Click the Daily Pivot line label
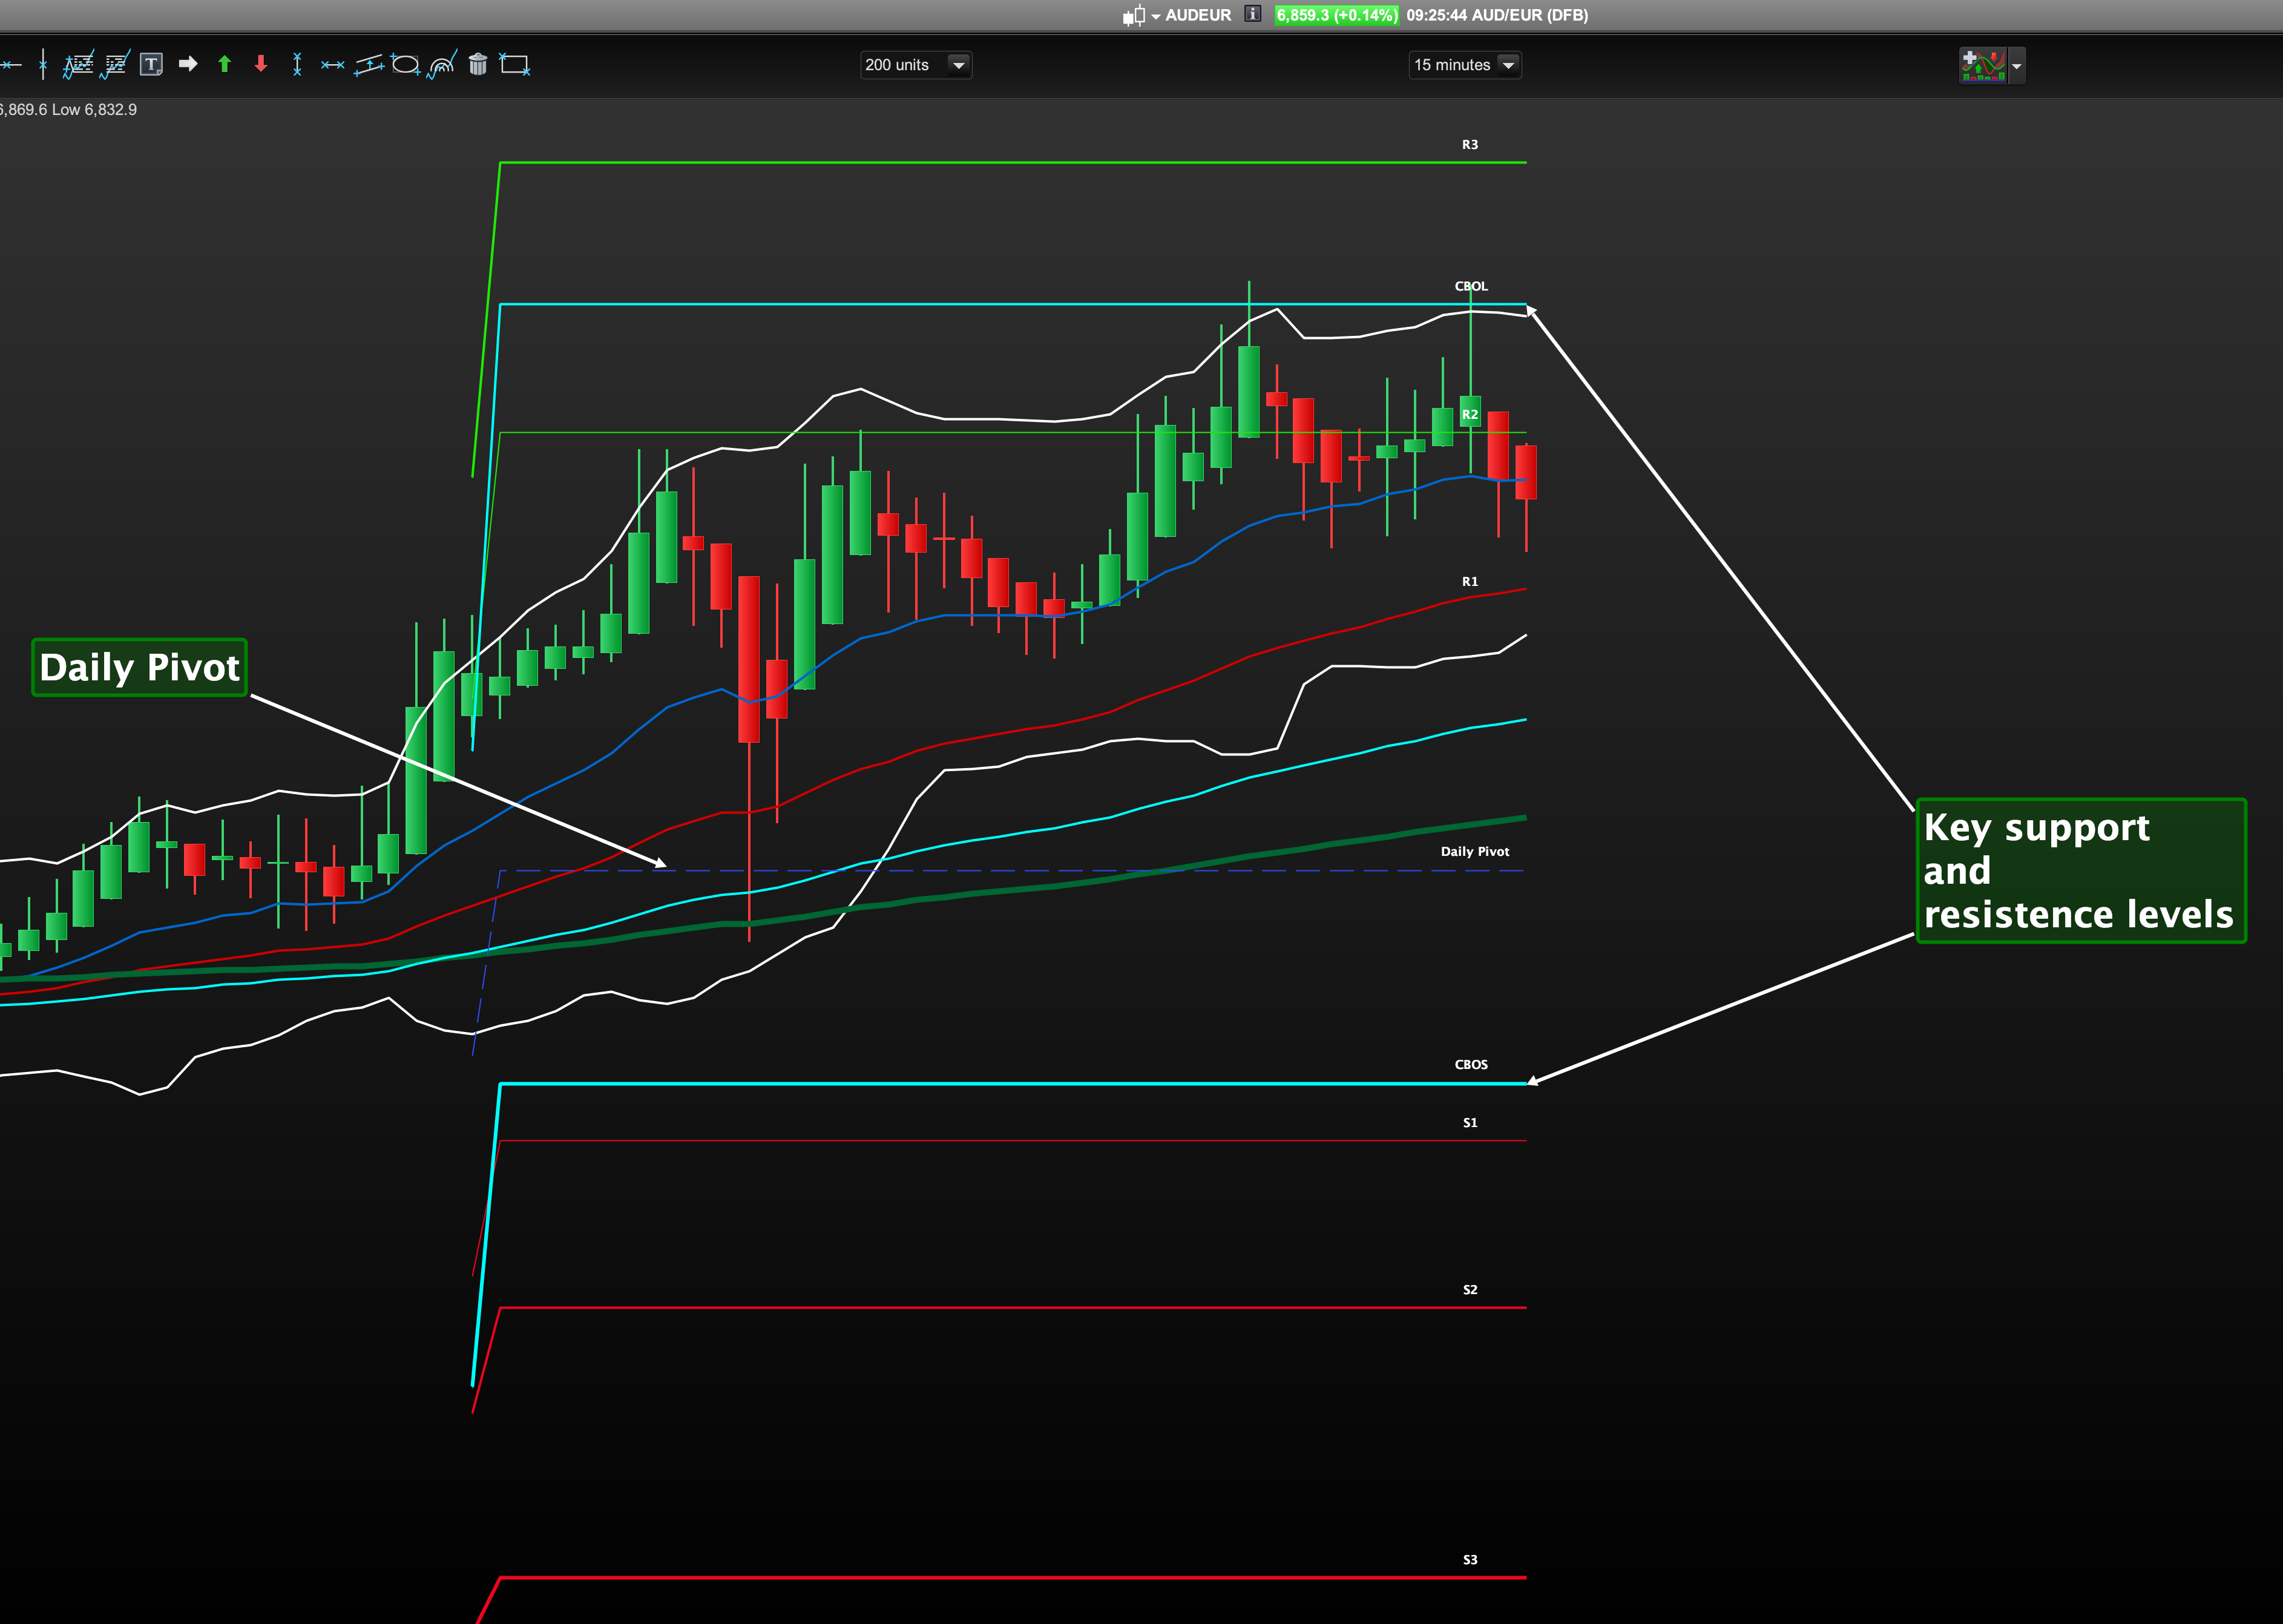The image size is (2283, 1624). [x=1475, y=851]
